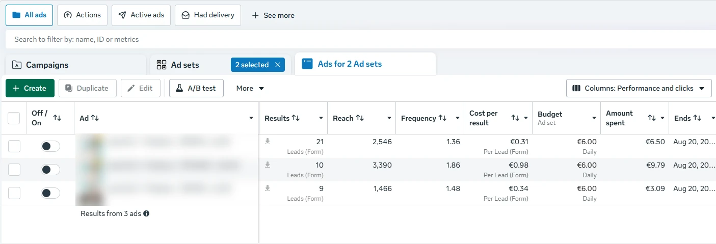Download leads for the 9 results ad
The width and height of the screenshot is (716, 244).
(268, 188)
